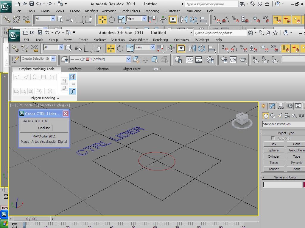Click Save file icon in front window title bar
This screenshot has height=228, width=305.
coord(40,33)
